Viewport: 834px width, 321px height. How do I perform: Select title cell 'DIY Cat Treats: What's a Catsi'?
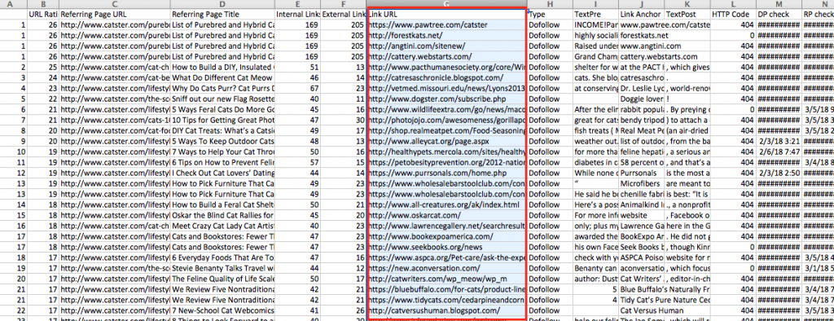(x=223, y=130)
